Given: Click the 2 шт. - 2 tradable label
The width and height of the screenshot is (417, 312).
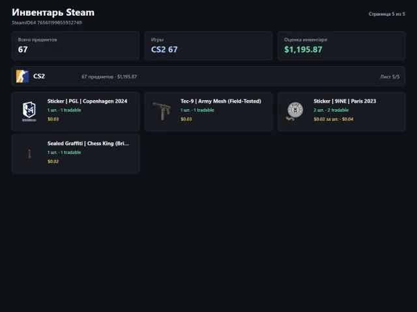Looking at the screenshot, I should click(x=331, y=110).
